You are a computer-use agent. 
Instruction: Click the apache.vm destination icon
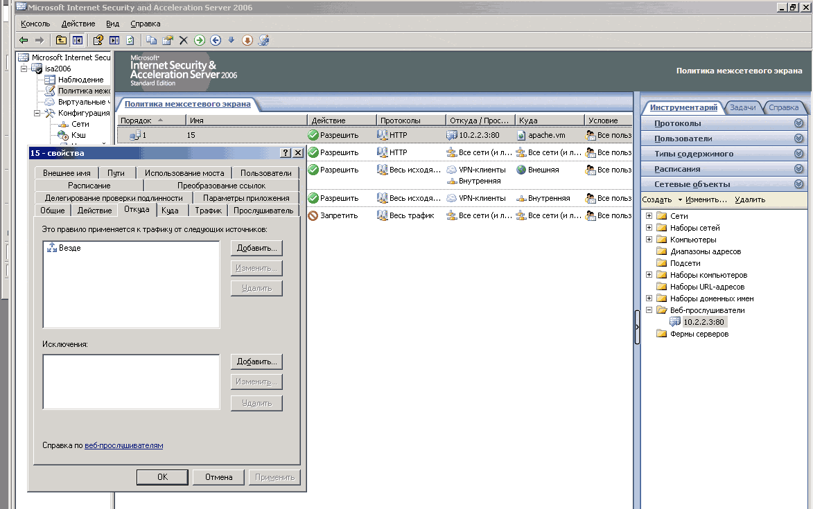pyautogui.click(x=521, y=135)
